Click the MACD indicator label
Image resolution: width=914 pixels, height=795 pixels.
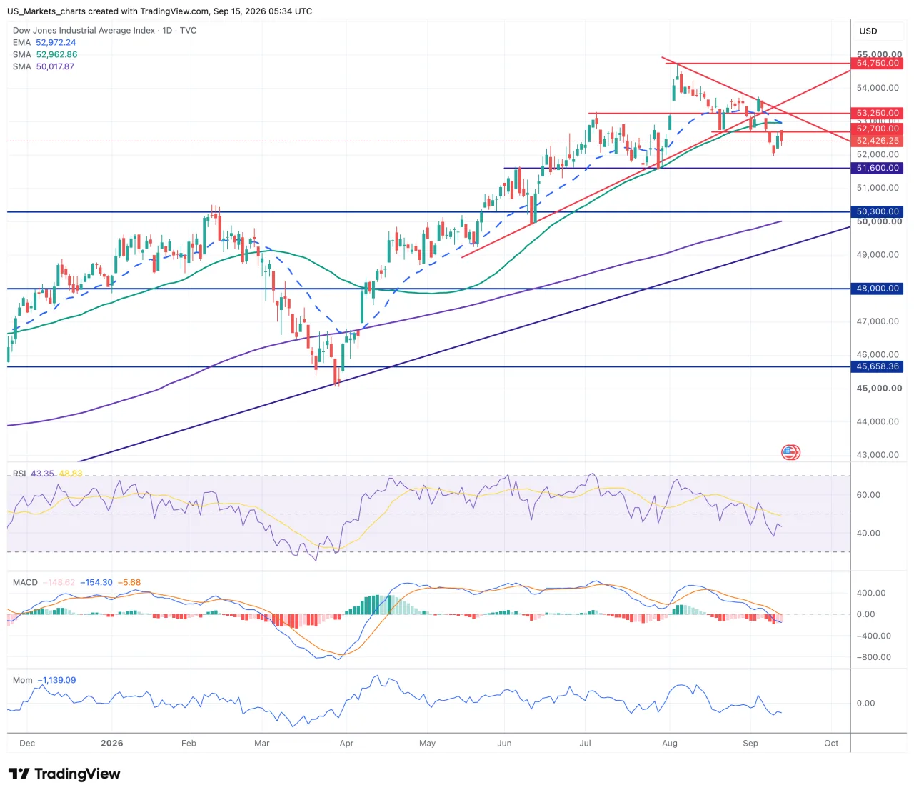click(x=25, y=582)
